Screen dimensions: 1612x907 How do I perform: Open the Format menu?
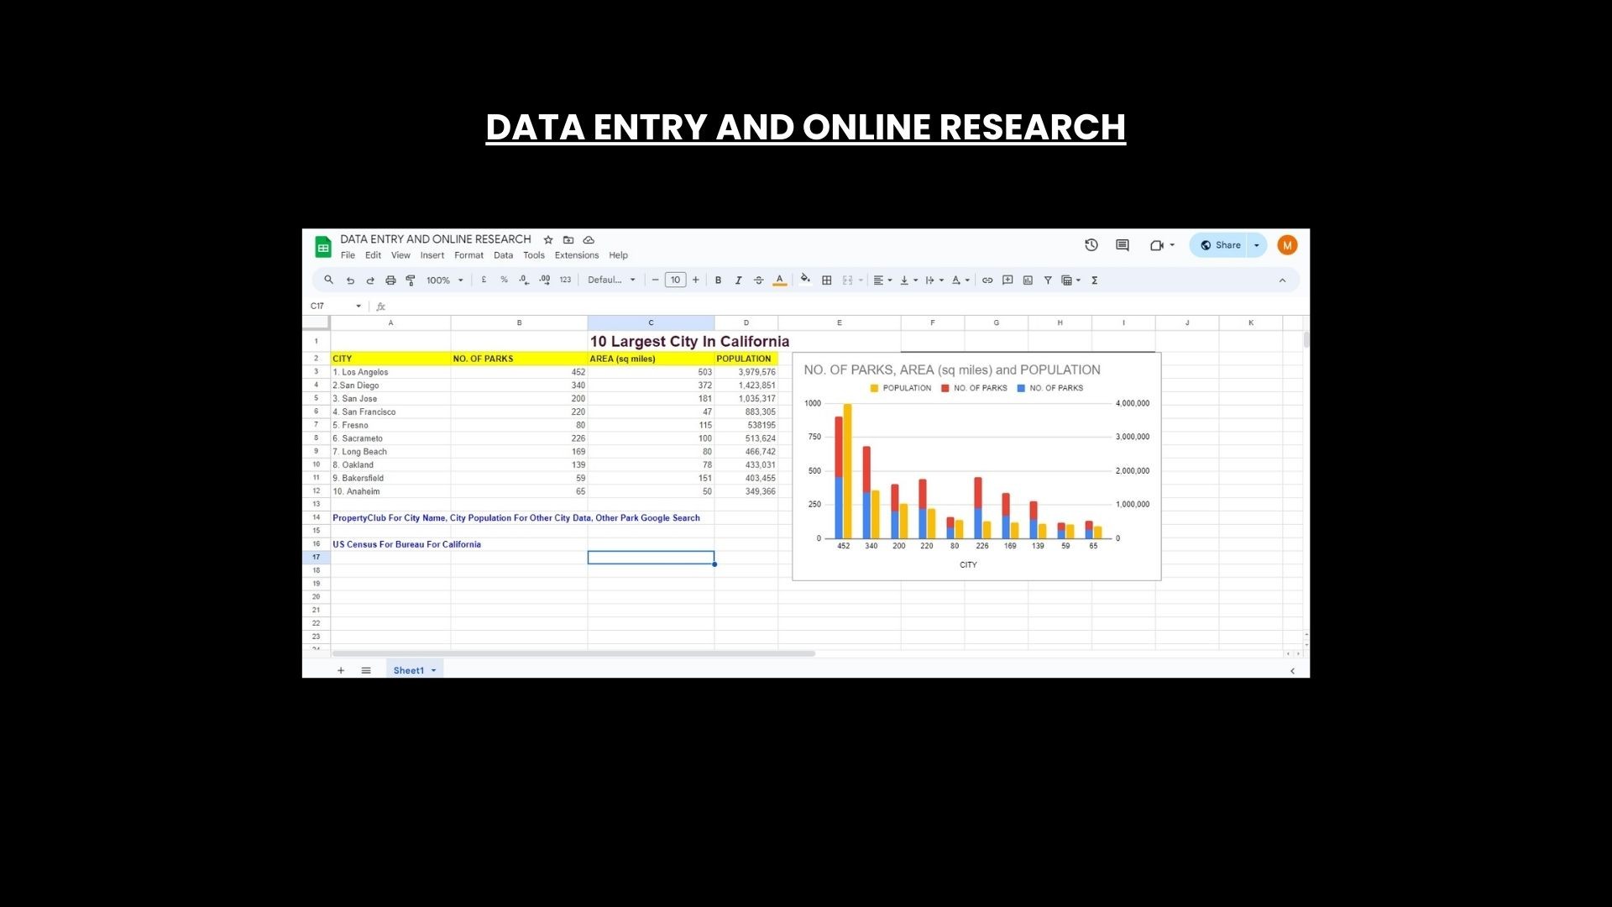(x=468, y=255)
